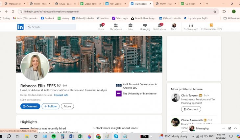
Task: Open Chloe Ainsworth profile name
Action: coord(192,120)
